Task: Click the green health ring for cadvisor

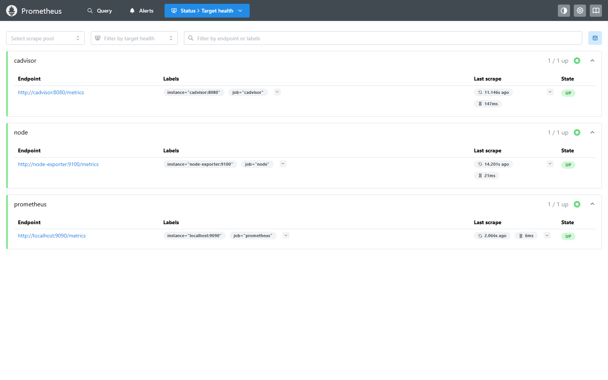Action: click(577, 61)
